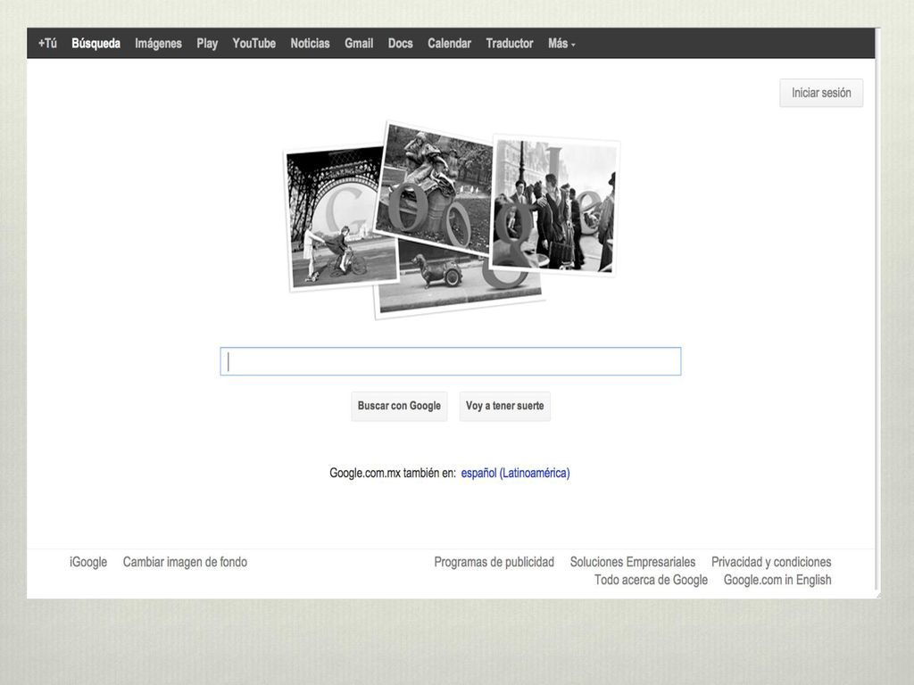The width and height of the screenshot is (914, 685).
Task: Go to Imágenes in navigation bar
Action: pyautogui.click(x=158, y=44)
